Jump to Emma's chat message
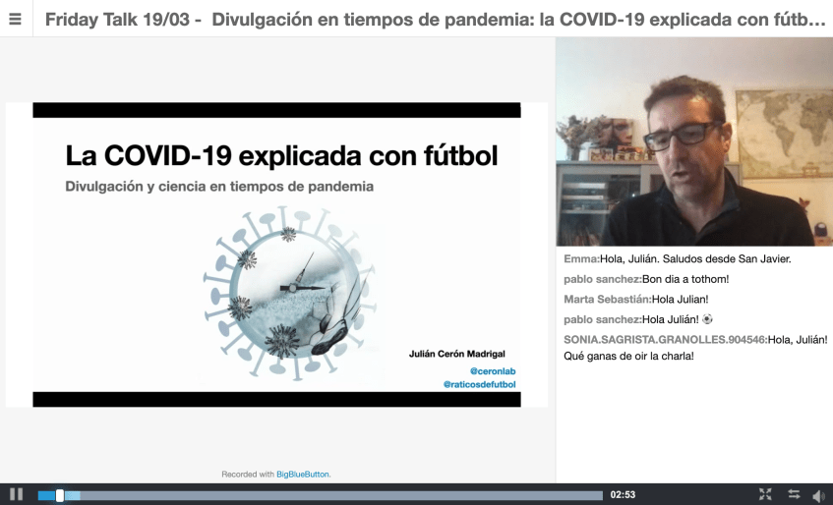The height and width of the screenshot is (505, 833). [x=677, y=259]
